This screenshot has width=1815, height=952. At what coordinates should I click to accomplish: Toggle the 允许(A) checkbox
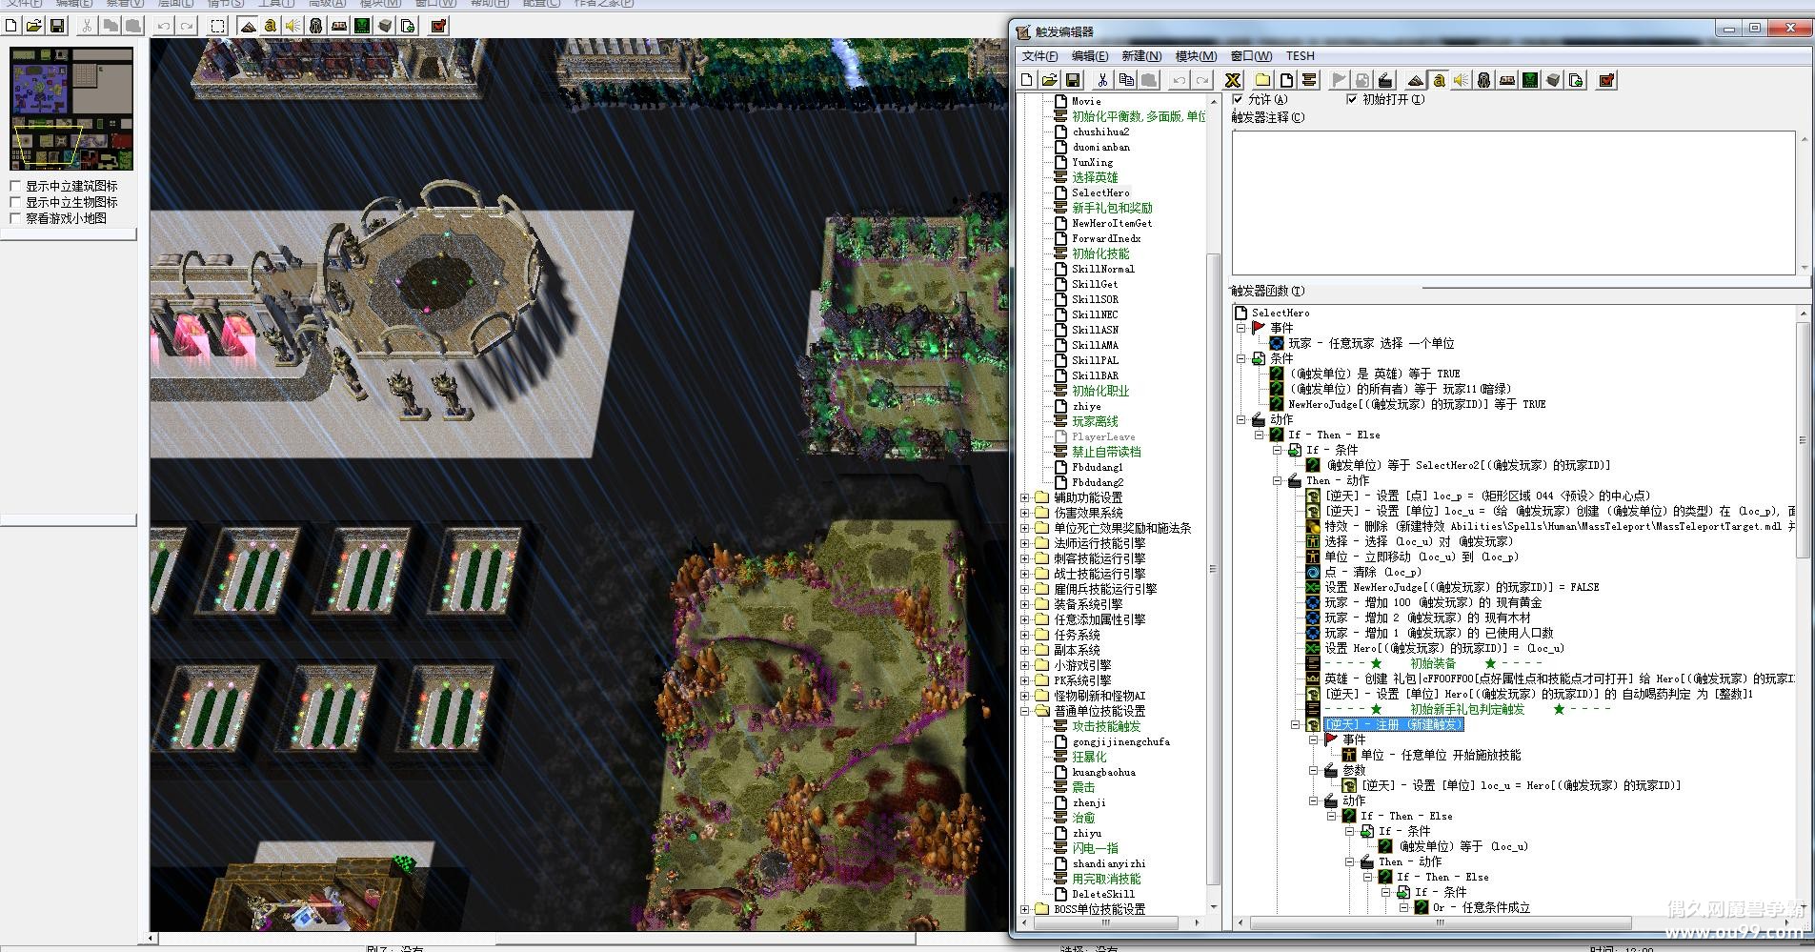(1238, 99)
